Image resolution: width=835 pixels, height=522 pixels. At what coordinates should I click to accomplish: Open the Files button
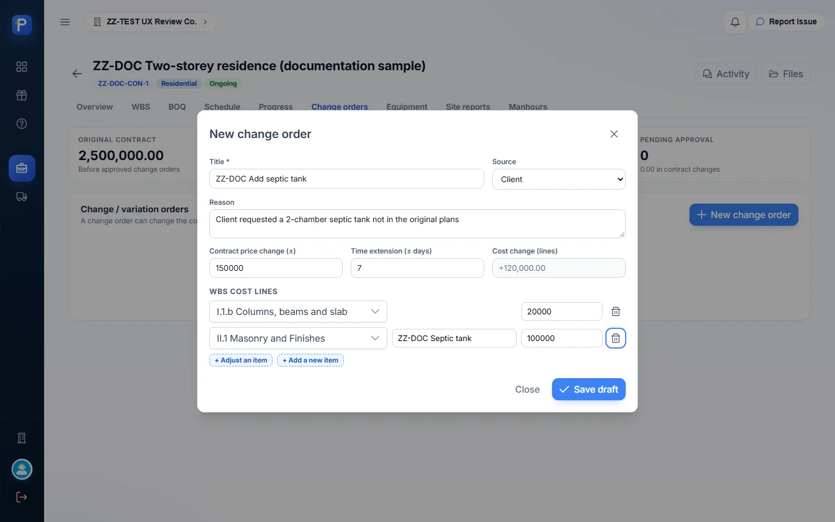[x=786, y=74]
